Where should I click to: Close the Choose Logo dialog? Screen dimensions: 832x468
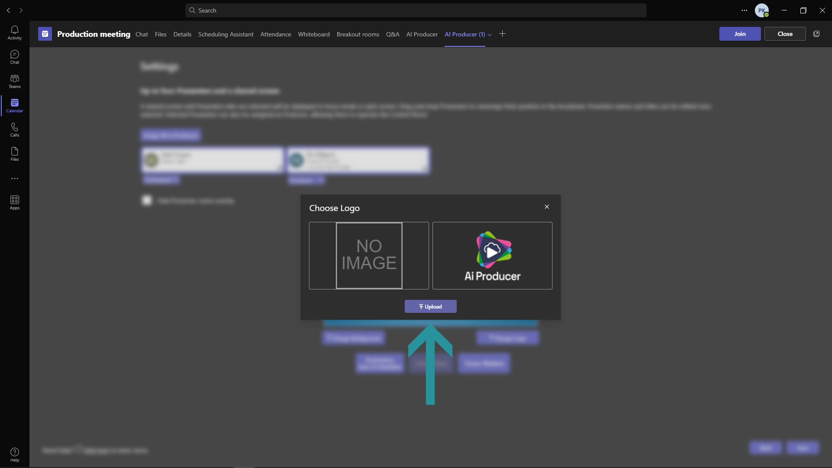pos(547,207)
